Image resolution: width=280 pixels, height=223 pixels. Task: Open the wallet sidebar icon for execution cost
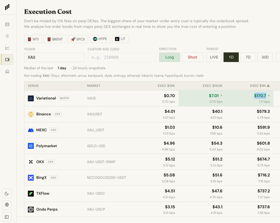click(7, 59)
